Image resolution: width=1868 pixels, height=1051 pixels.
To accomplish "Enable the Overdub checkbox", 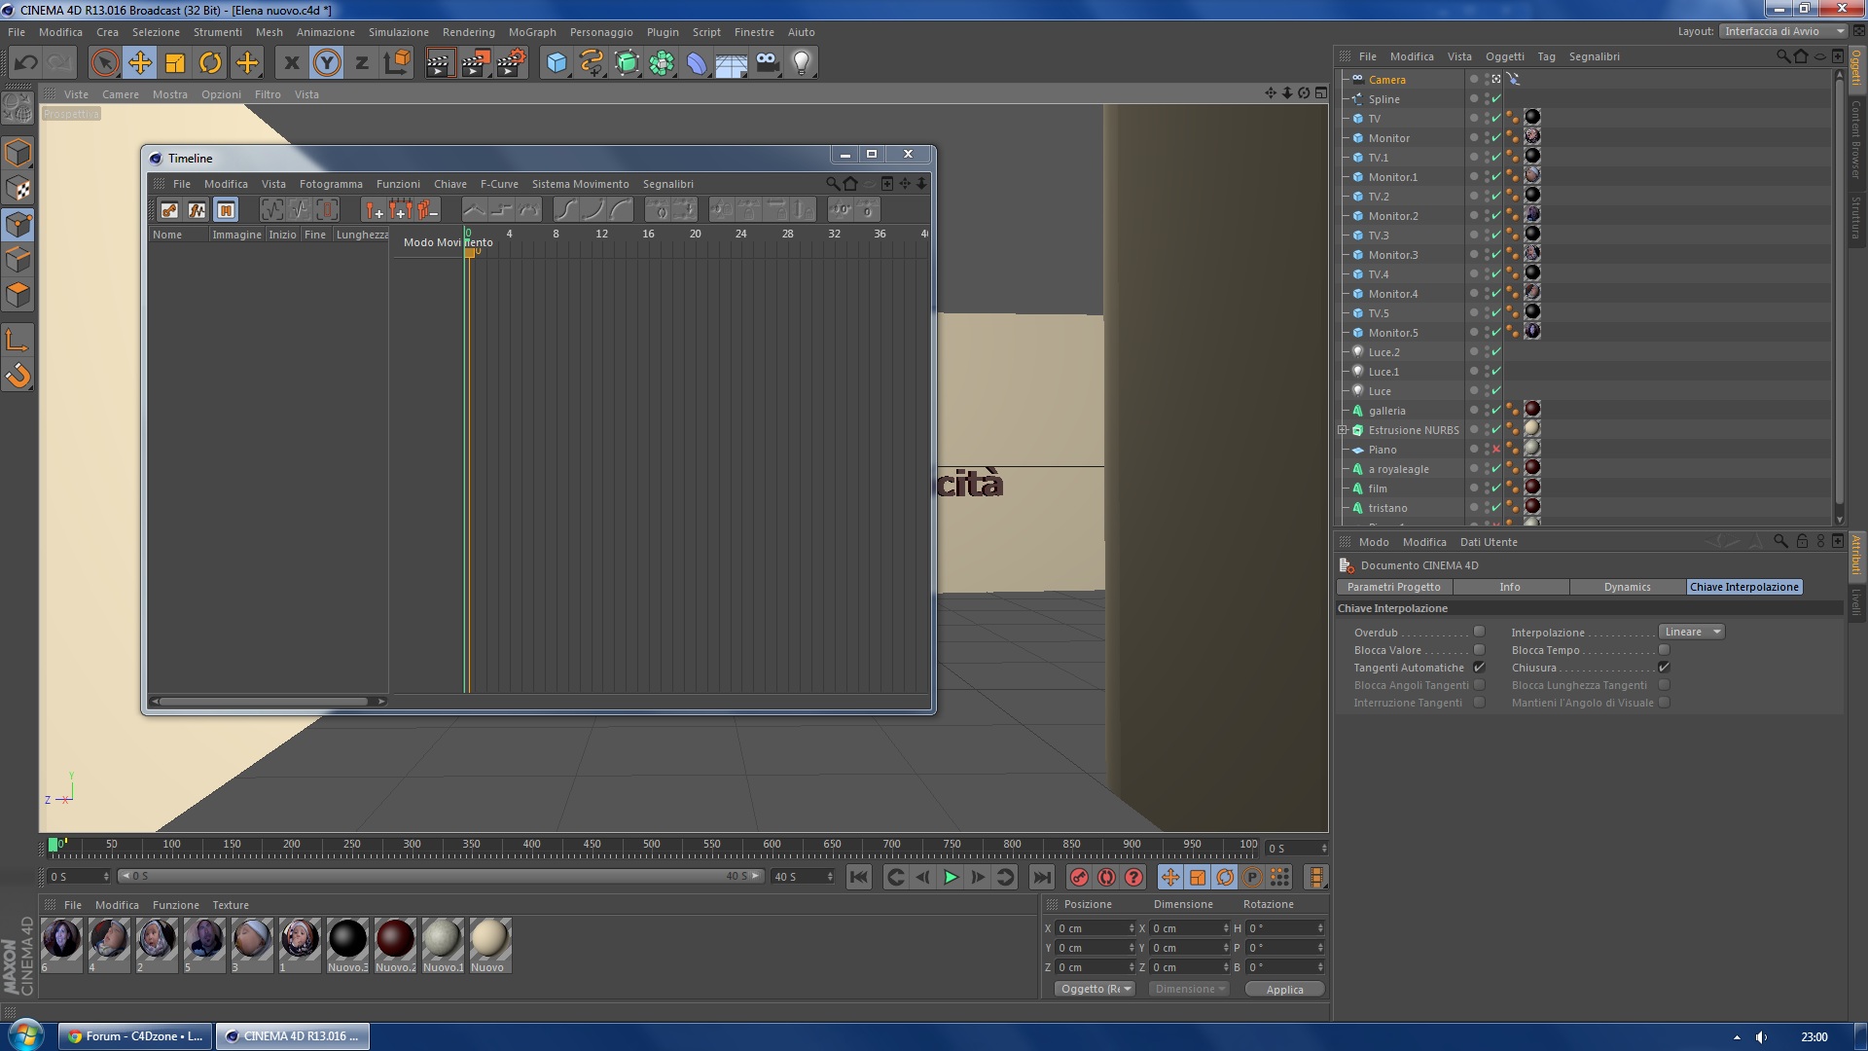I will pyautogui.click(x=1479, y=632).
